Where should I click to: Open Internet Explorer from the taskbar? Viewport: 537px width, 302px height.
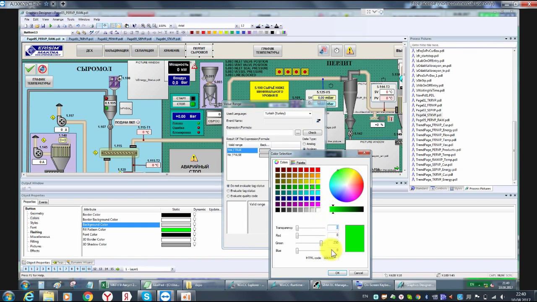coord(29,297)
